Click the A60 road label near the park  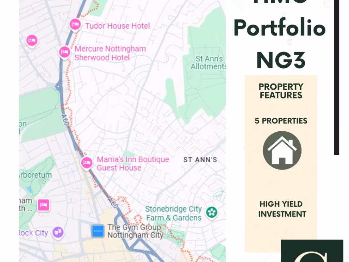65,120
